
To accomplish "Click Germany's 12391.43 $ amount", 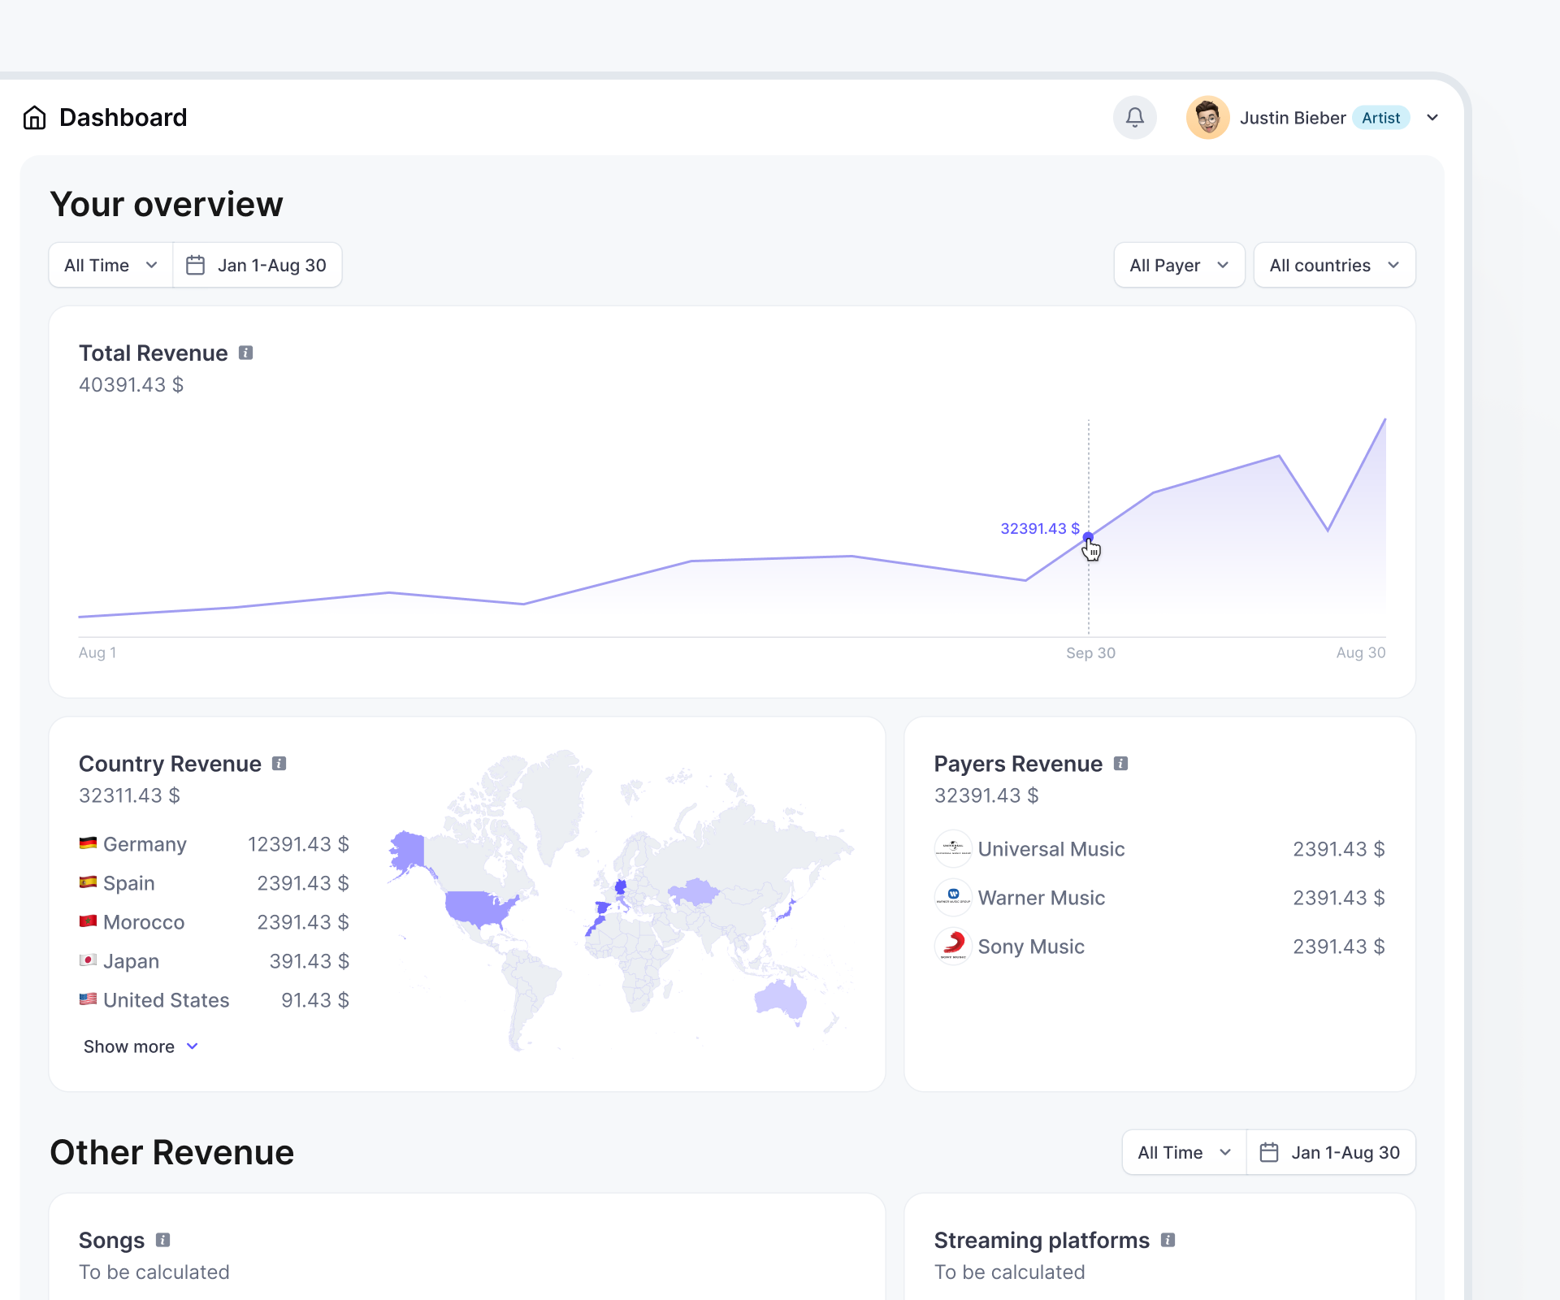I will tap(298, 844).
